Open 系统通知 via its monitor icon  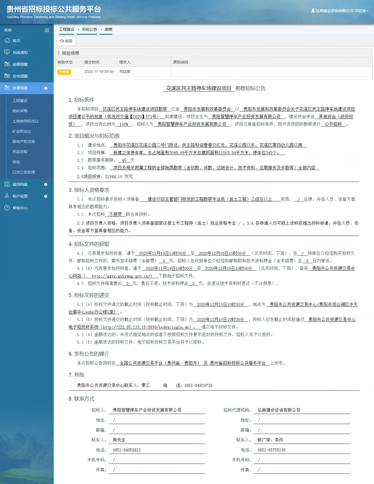click(7, 52)
